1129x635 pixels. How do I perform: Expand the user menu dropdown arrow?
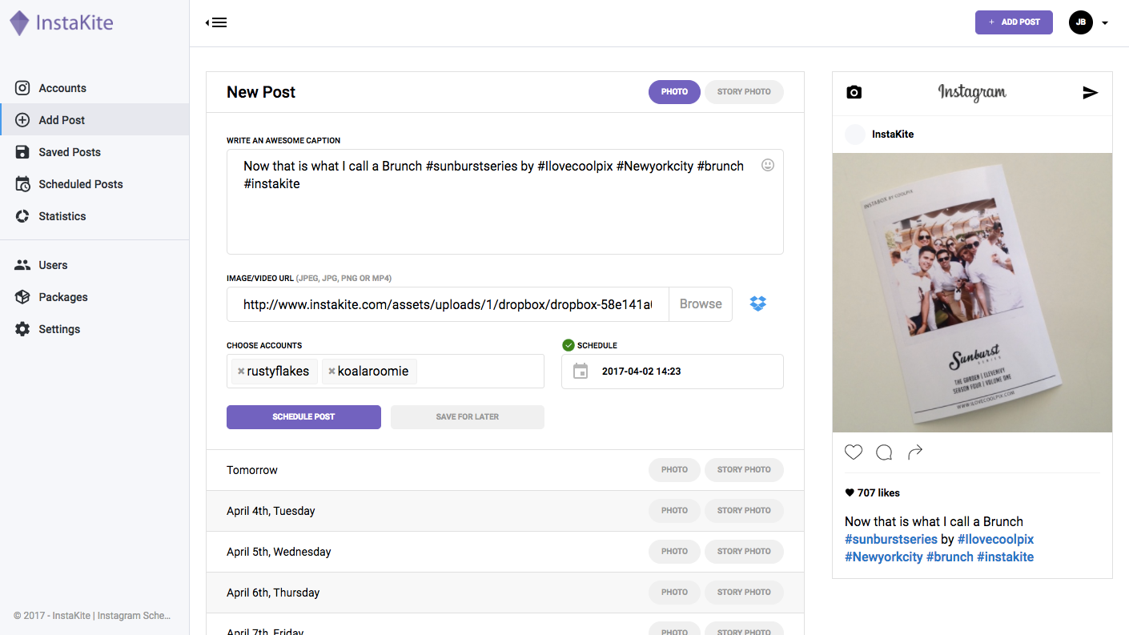click(x=1105, y=23)
